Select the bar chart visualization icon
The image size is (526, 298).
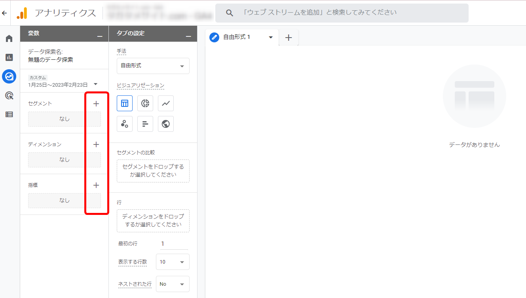pos(145,124)
